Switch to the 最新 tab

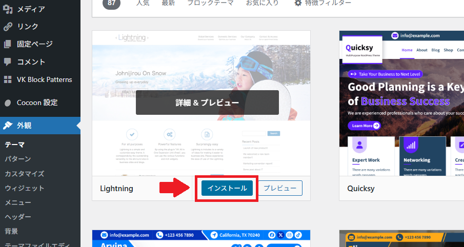coord(168,3)
